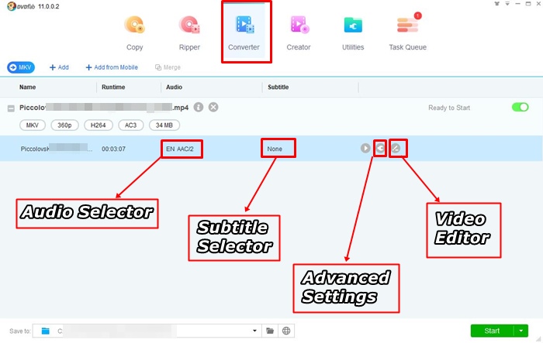Open the subtitle selector showing None

(x=278, y=148)
